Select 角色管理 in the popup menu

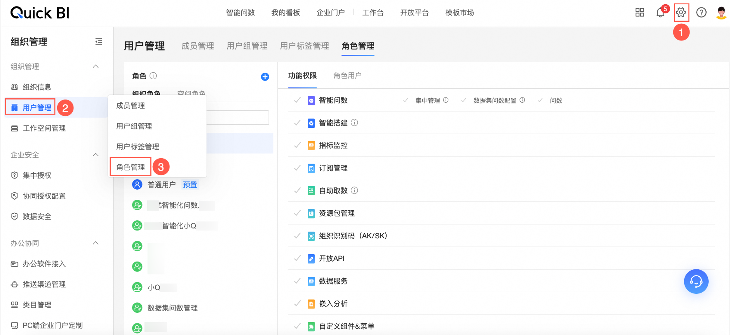(131, 167)
